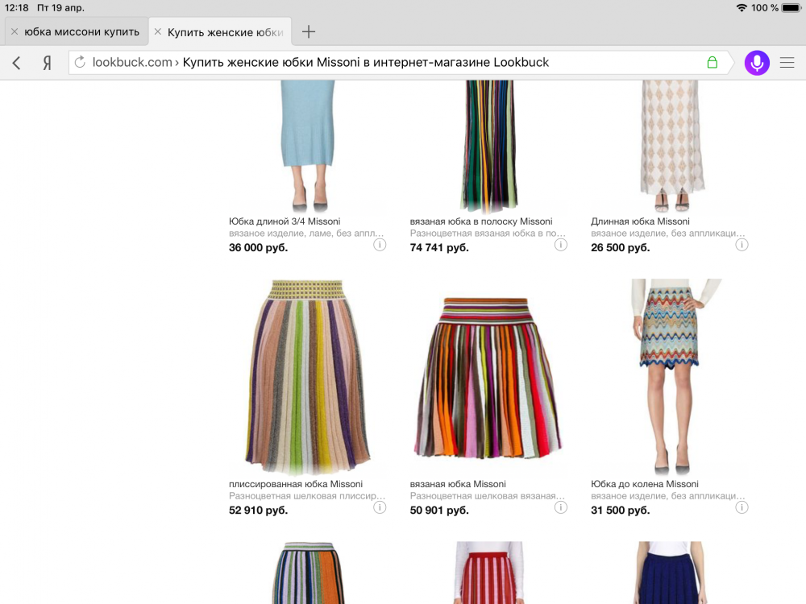Tap description 'вязаное изделие, ламе, без аппл…'

(x=306, y=234)
